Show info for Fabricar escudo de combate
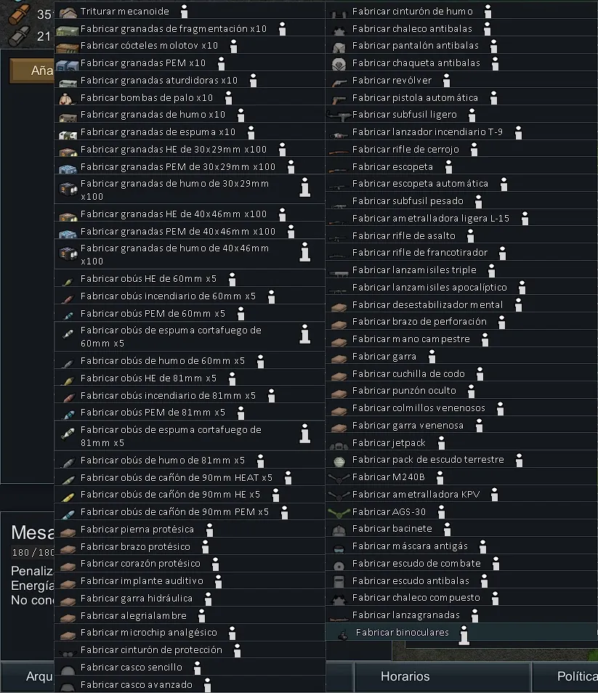Viewport: 598px width, 693px height. [496, 564]
